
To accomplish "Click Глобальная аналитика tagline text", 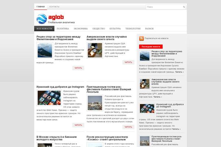I will pos(61,22).
